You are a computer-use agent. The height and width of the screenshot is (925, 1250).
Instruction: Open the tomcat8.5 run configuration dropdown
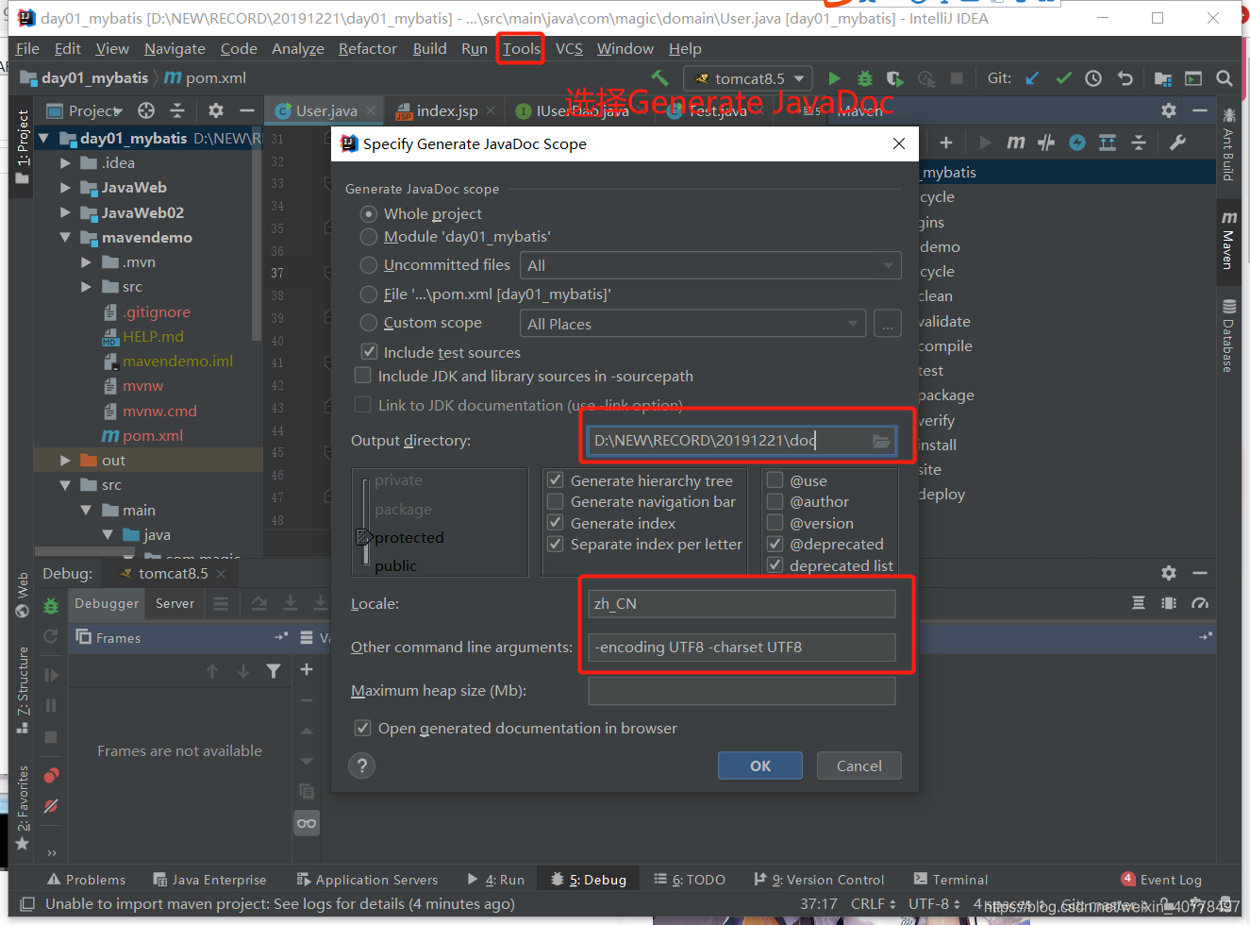(x=750, y=78)
